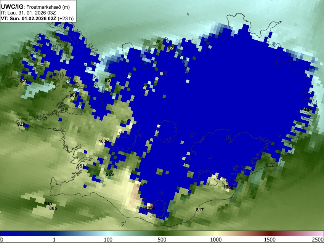Click the '1259' value on the map
324x243 pixels.
pyautogui.click(x=150, y=208)
